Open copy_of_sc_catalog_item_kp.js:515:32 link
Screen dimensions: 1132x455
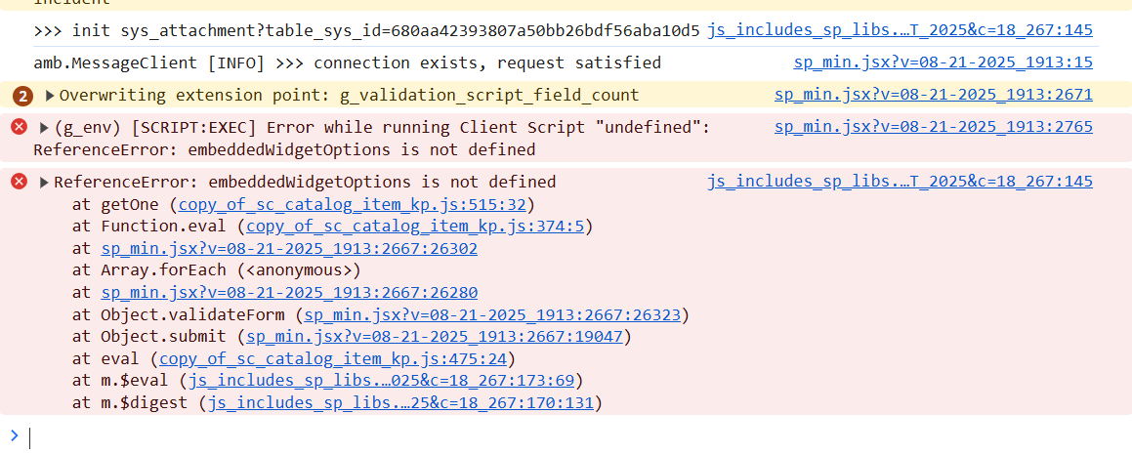coord(353,204)
